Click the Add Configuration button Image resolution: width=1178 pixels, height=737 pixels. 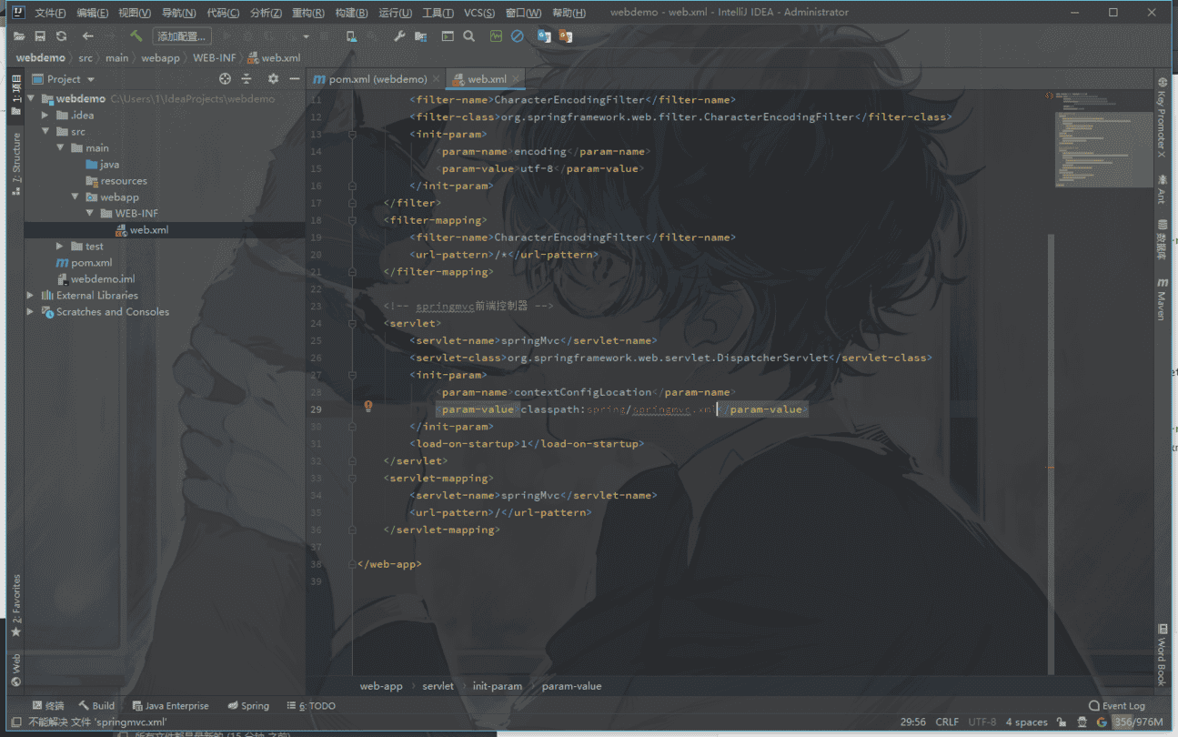click(182, 36)
